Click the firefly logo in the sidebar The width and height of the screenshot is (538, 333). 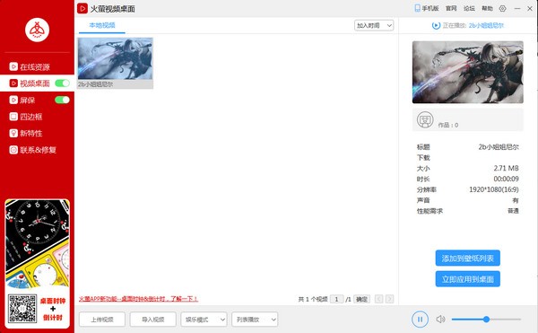click(37, 30)
